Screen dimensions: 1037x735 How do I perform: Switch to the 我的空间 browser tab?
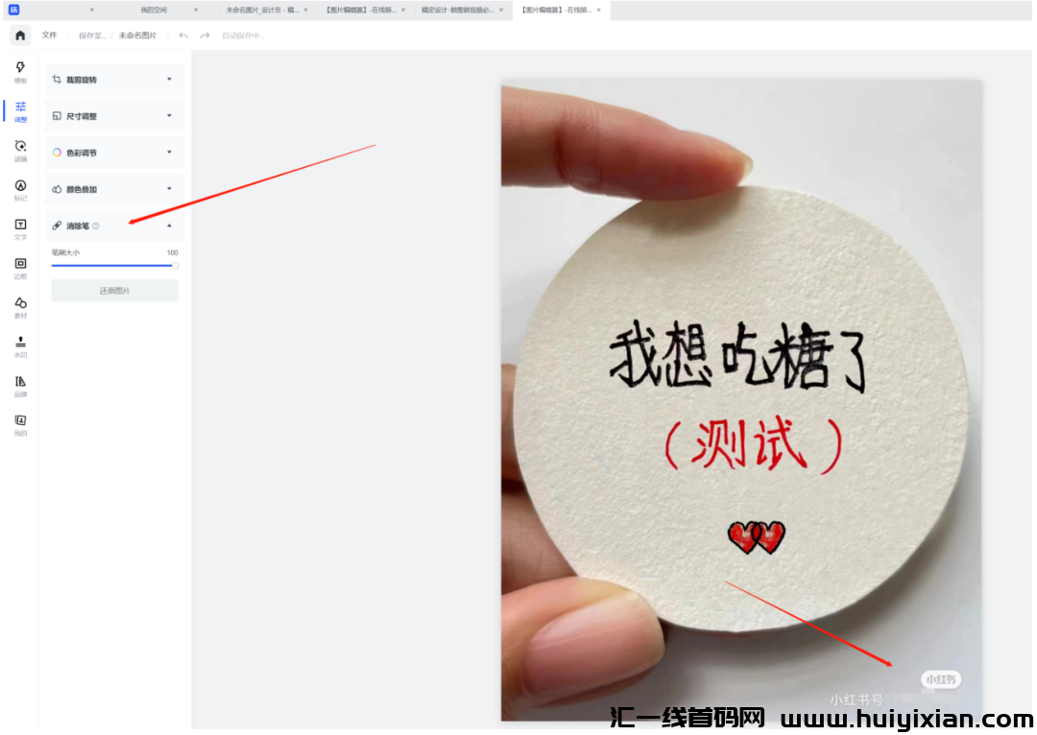(153, 10)
